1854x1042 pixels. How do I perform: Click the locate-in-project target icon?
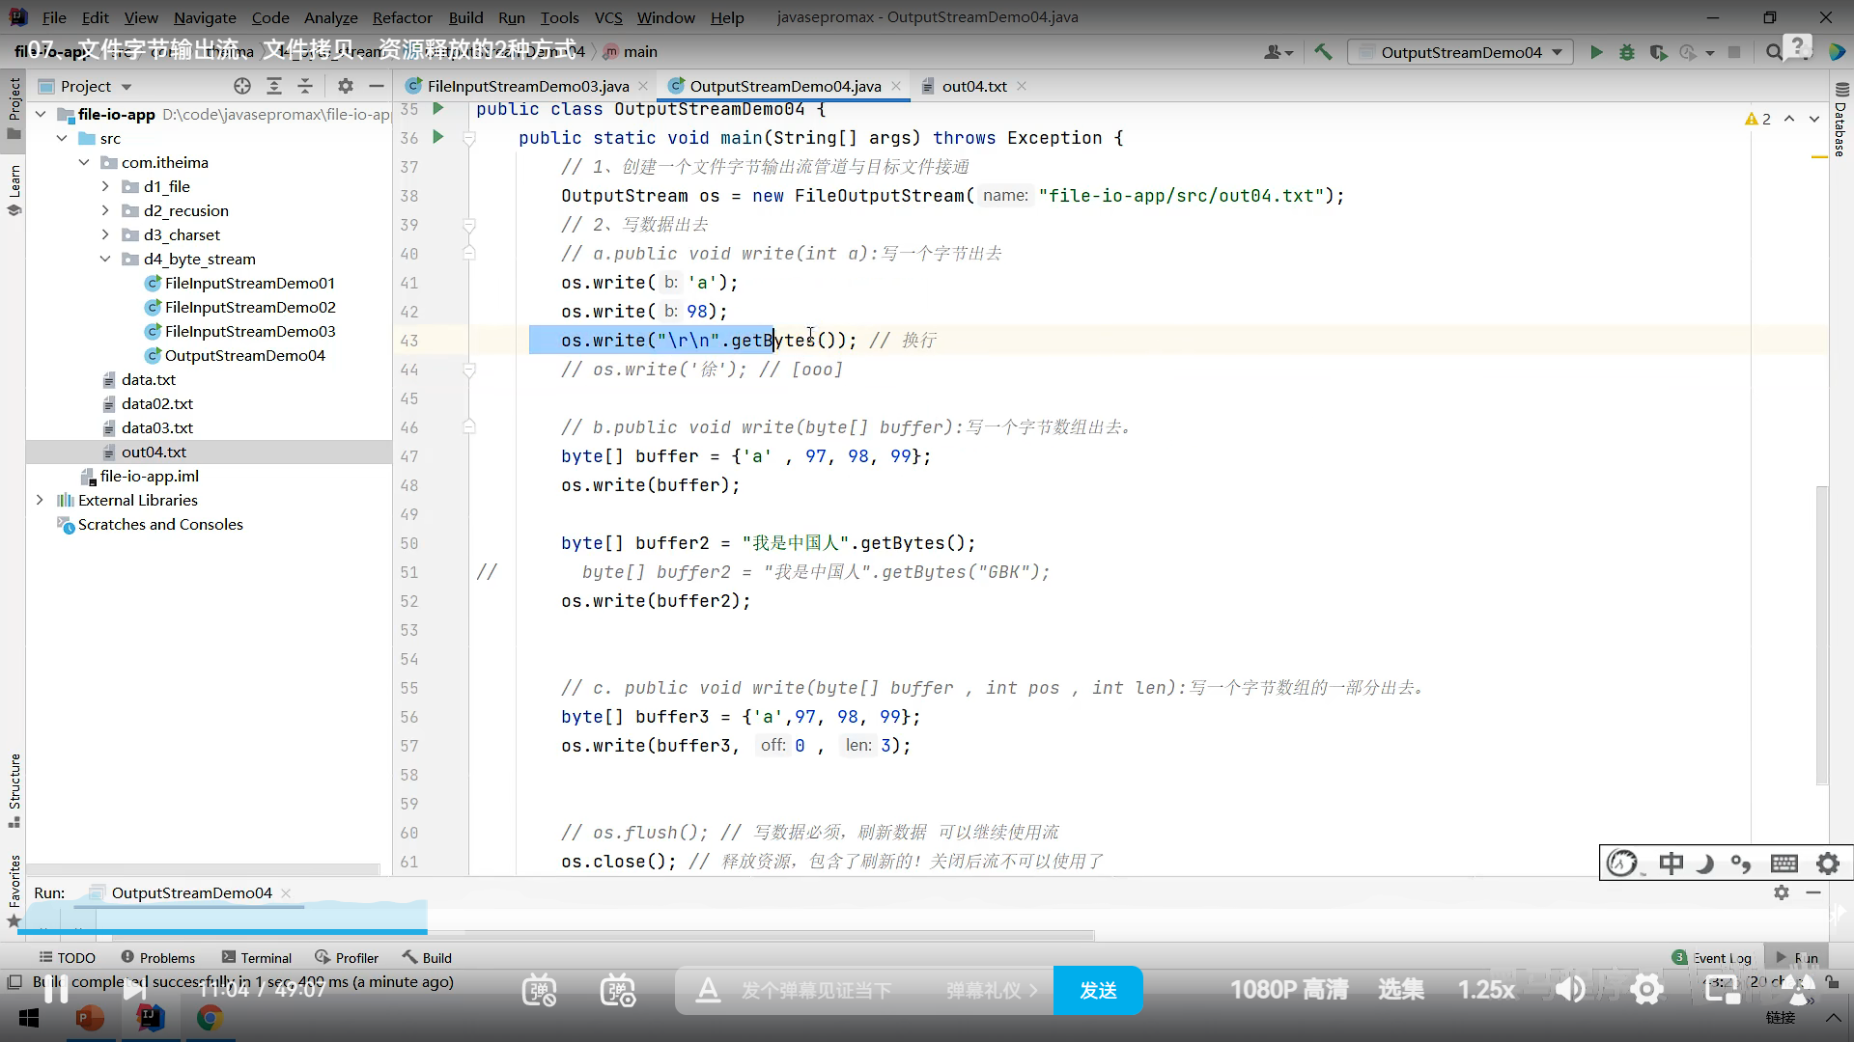click(x=242, y=86)
